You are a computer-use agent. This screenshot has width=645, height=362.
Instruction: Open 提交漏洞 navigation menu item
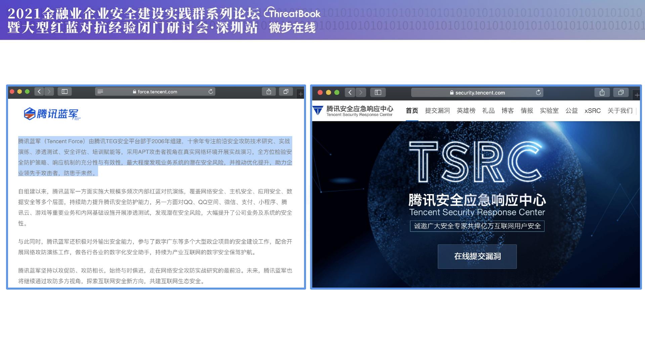pyautogui.click(x=437, y=111)
